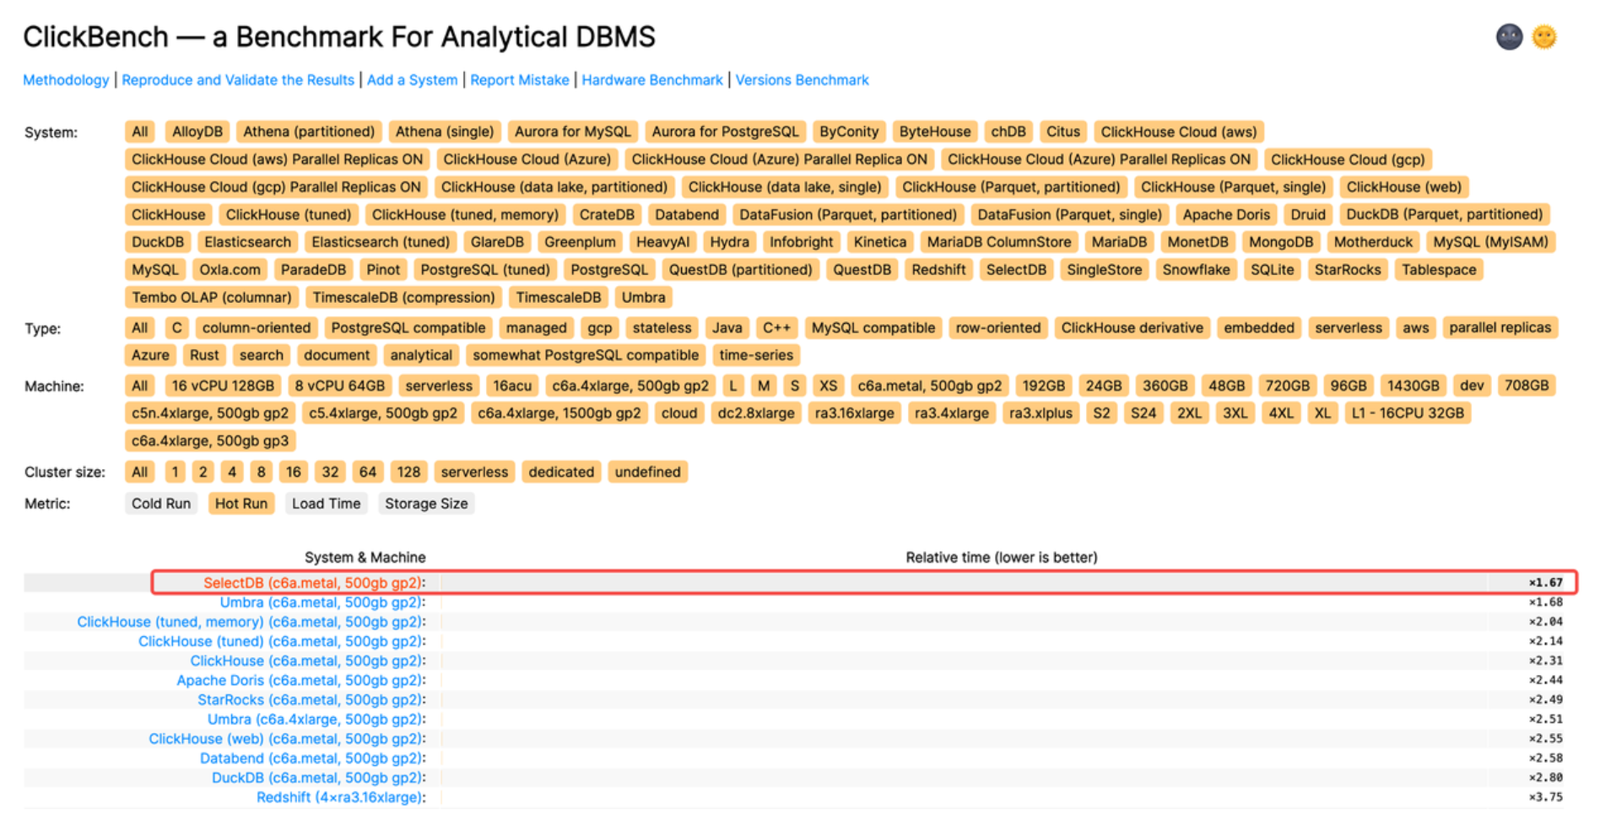Toggle the Elasticsearch (tuned) system filter
Image resolution: width=1600 pixels, height=815 pixels.
tap(381, 242)
